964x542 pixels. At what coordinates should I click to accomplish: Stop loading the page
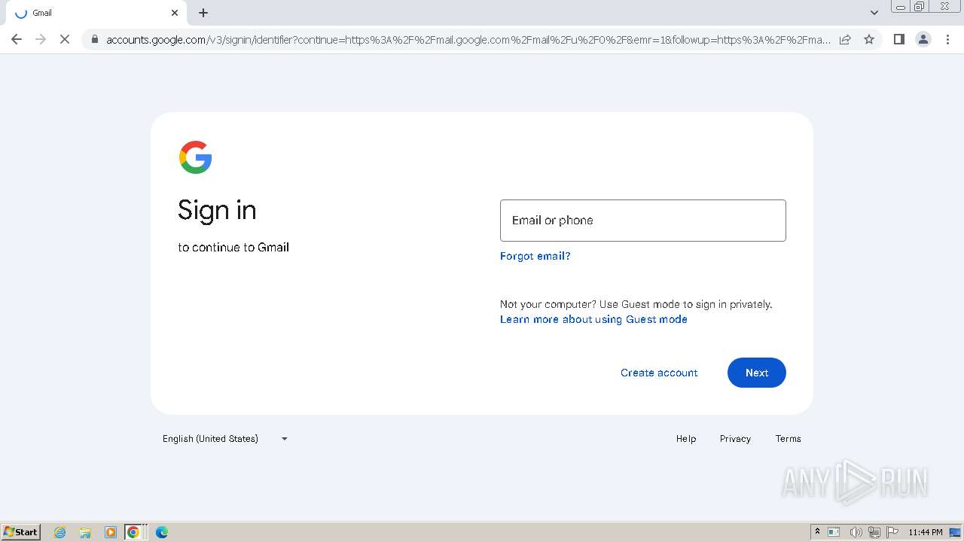(x=65, y=39)
